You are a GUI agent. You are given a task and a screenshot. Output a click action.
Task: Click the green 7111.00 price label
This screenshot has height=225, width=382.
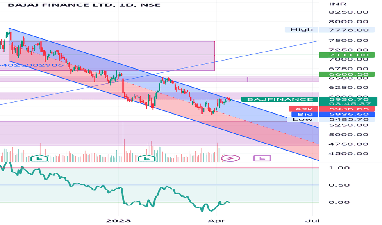point(347,55)
